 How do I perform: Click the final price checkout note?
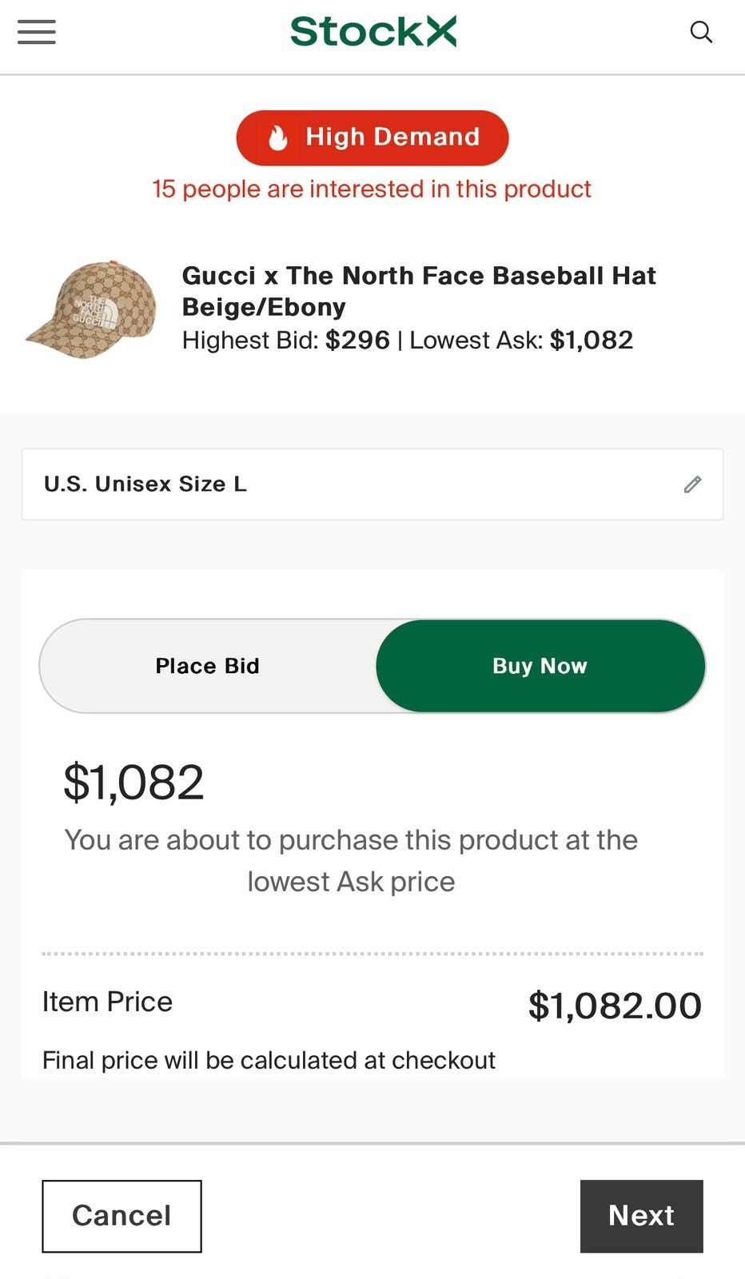coord(269,1060)
